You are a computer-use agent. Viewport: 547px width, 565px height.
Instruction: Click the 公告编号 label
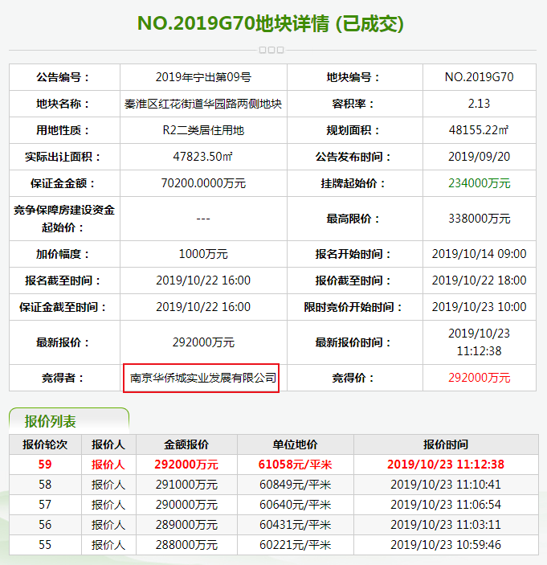(63, 77)
